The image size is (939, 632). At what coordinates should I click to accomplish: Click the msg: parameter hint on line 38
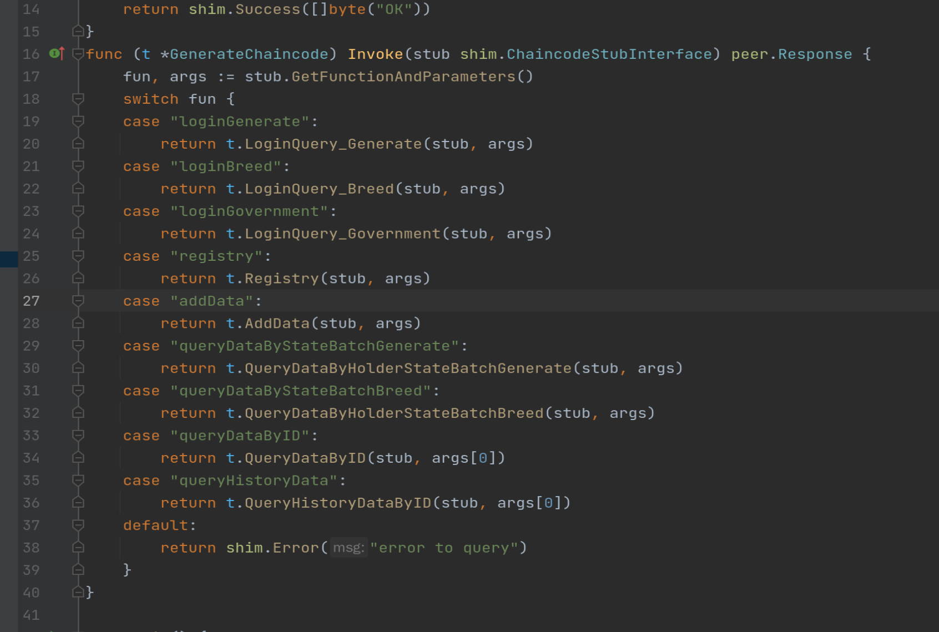tap(349, 548)
